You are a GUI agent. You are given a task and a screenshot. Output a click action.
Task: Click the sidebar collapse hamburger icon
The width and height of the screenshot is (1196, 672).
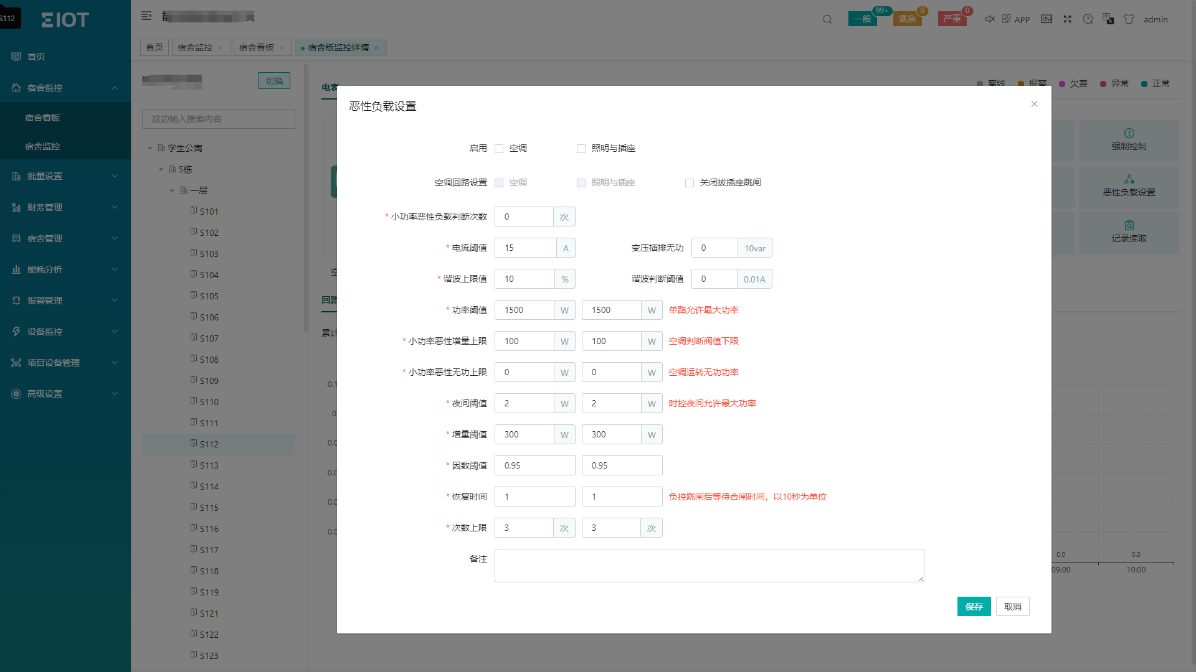click(x=146, y=16)
